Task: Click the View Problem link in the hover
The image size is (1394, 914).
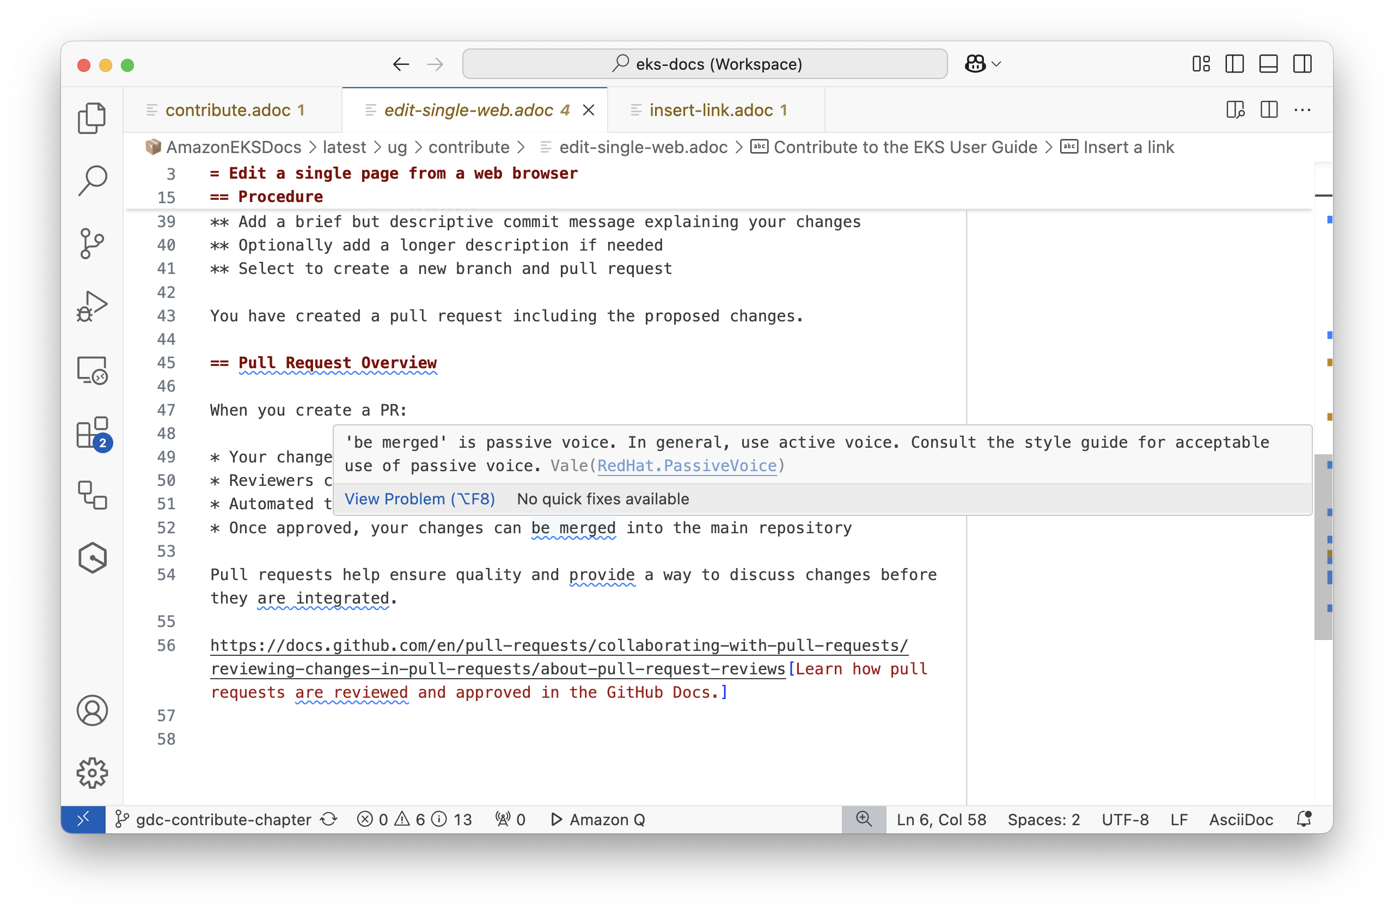Action: (419, 498)
